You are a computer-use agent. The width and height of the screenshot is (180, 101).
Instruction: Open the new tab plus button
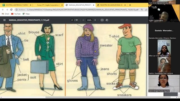(x=130, y=5)
